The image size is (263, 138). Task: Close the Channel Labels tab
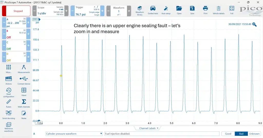(x=157, y=128)
